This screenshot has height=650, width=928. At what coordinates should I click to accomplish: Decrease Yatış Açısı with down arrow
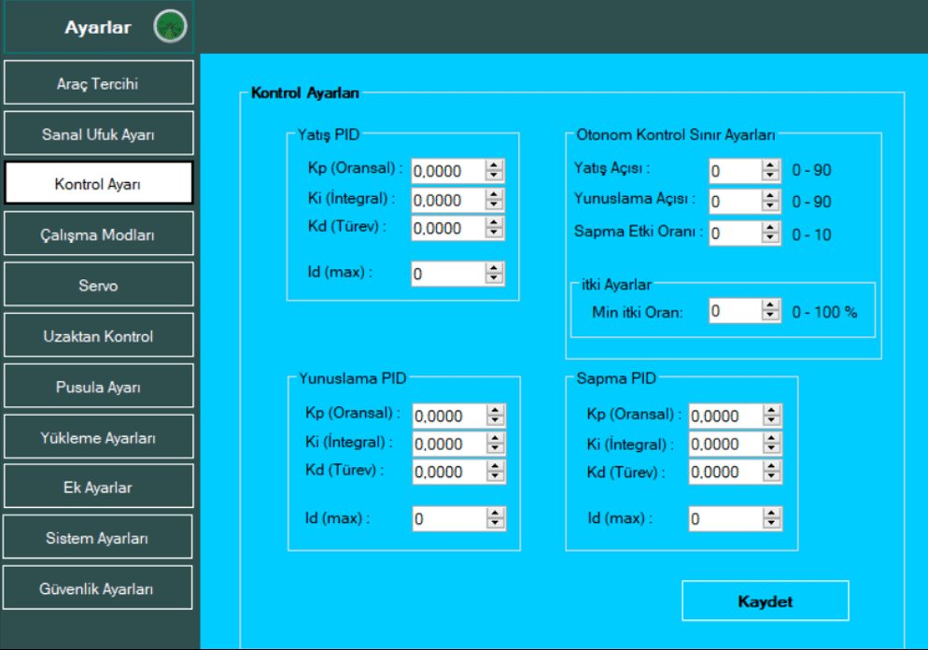click(770, 176)
